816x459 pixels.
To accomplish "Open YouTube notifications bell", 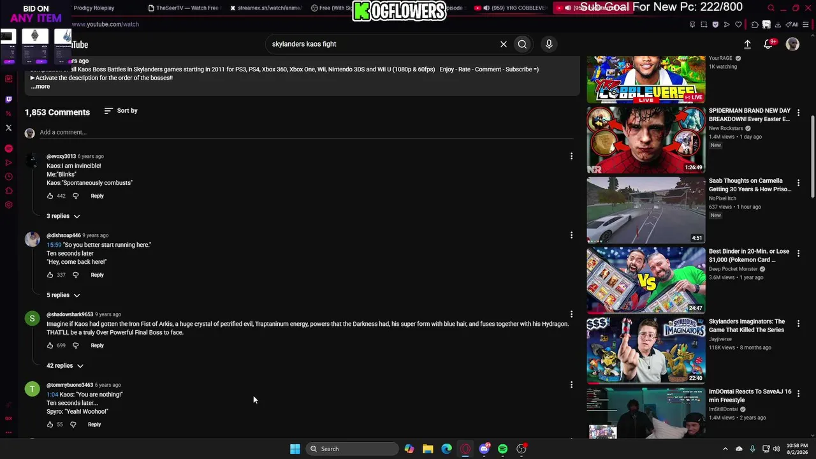I will pos(769,44).
